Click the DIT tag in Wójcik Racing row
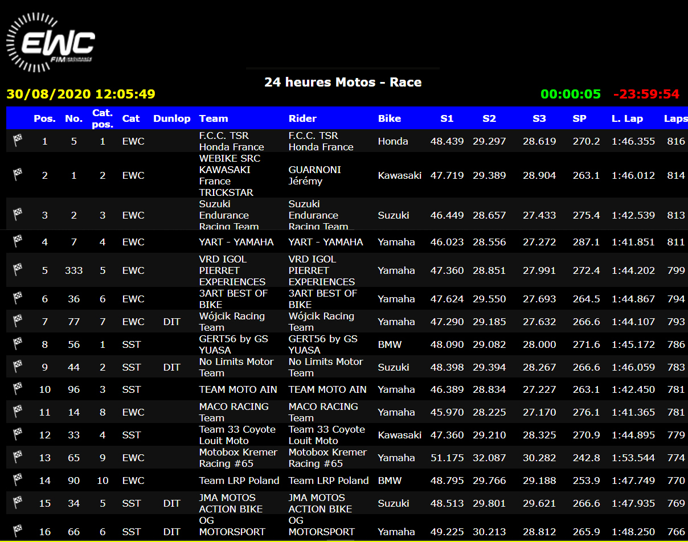Screen dimensions: 688x542 [x=172, y=322]
